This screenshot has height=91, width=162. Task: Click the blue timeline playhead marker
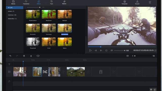coord(23,61)
